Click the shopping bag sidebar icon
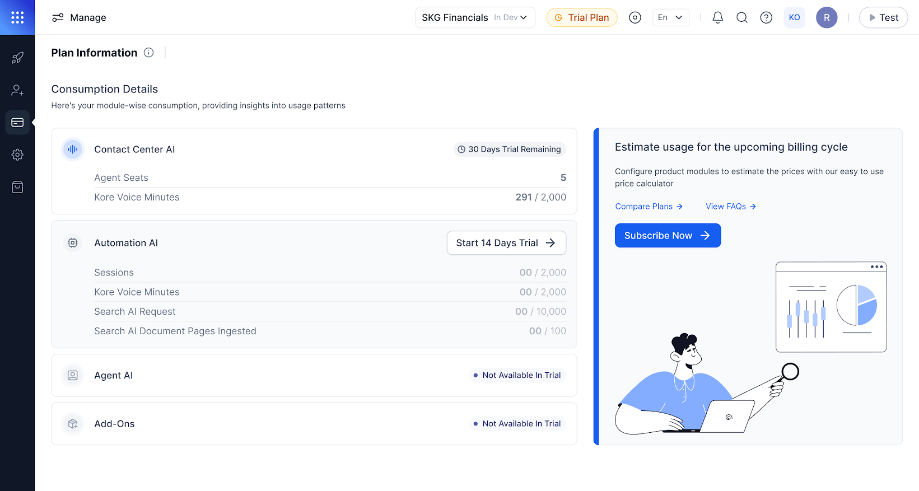This screenshot has height=491, width=919. [x=17, y=187]
